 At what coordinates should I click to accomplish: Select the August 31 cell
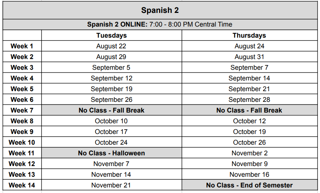pyautogui.click(x=249, y=57)
